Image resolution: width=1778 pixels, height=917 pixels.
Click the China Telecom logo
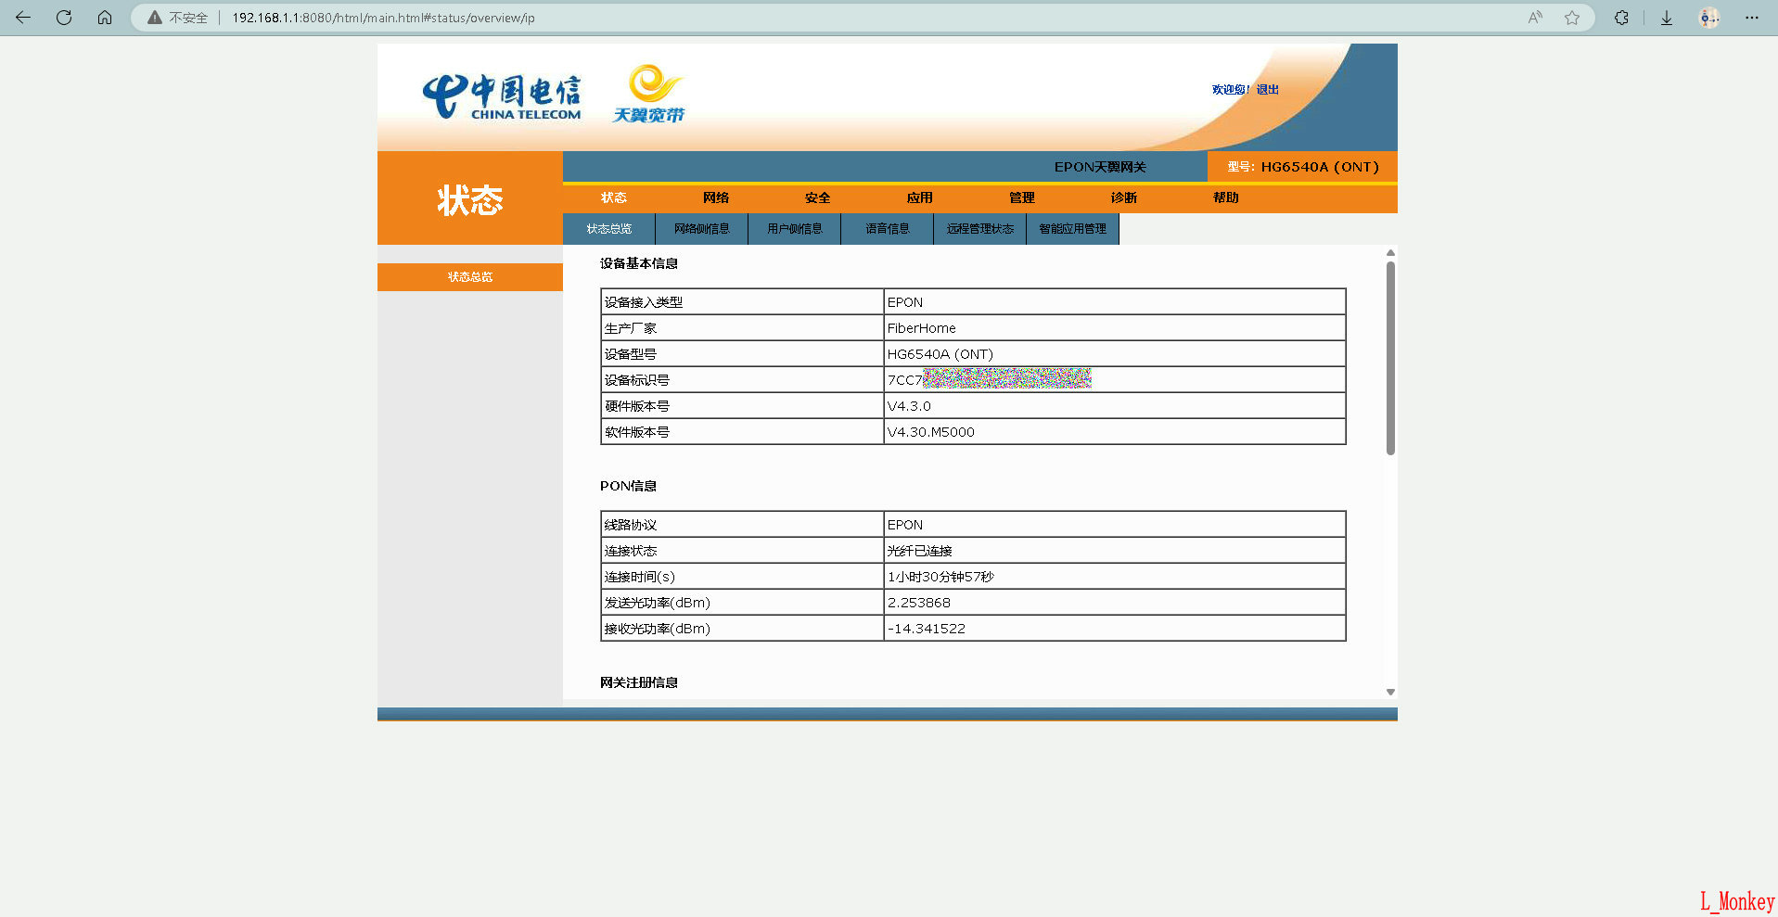tap(502, 97)
